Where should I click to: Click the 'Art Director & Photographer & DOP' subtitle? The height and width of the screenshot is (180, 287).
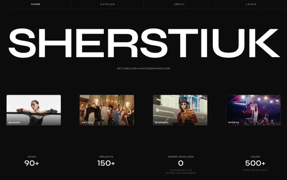[x=143, y=69]
